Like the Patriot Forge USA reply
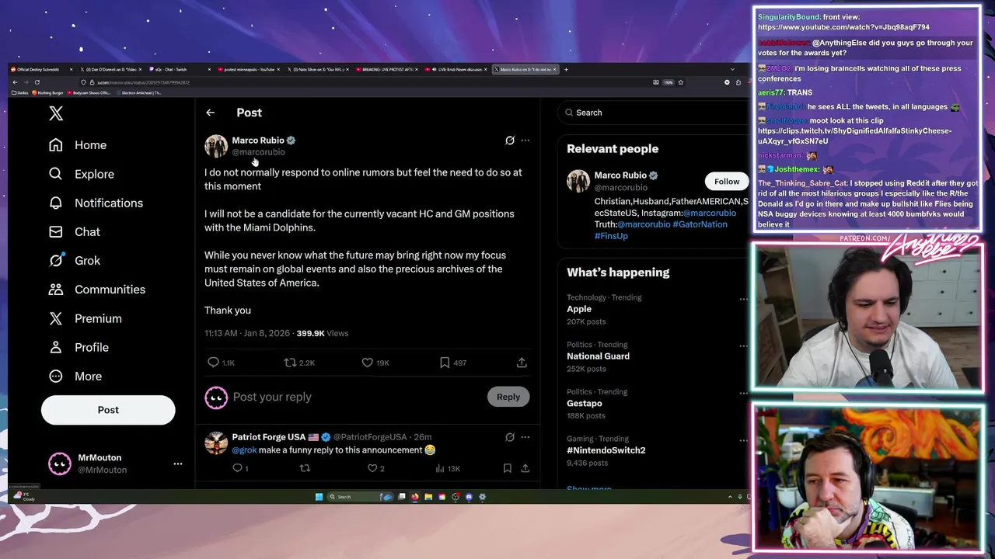995x559 pixels. pos(372,468)
